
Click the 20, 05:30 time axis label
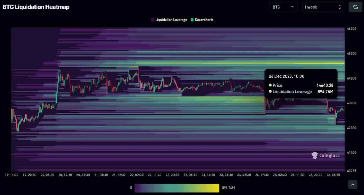tap(47, 175)
